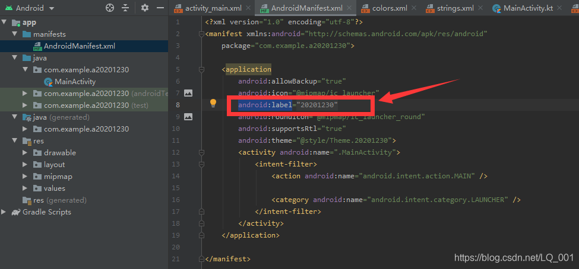Viewport: 579px width, 269px height.
Task: Click the drawable folder icon
Action: coord(37,152)
